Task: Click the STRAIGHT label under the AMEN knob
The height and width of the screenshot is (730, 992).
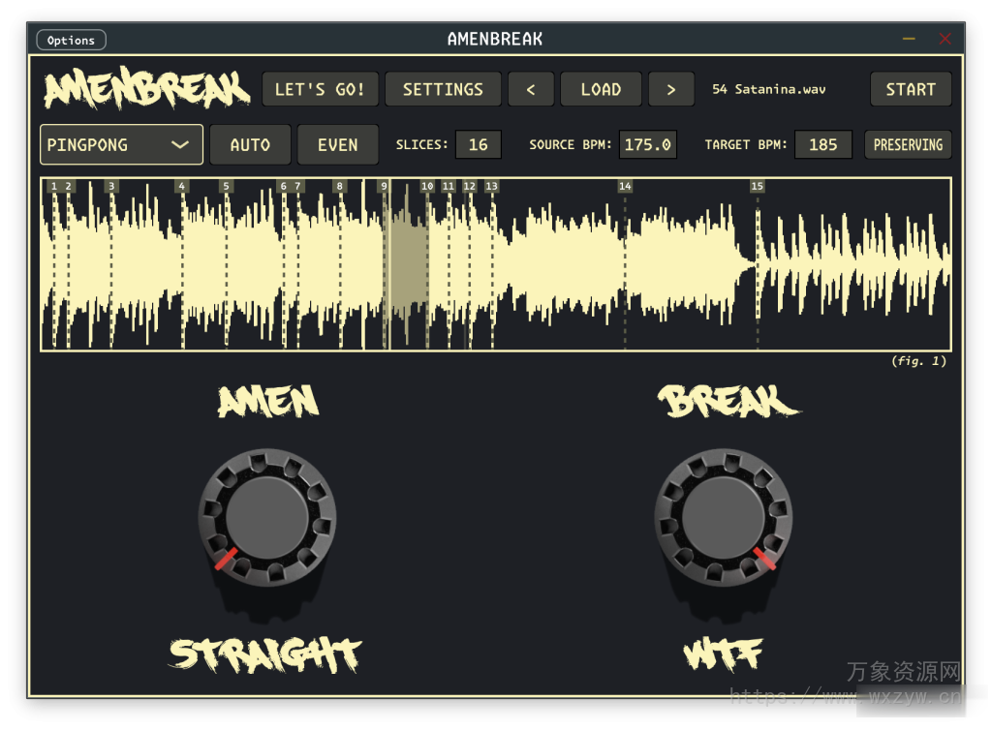Action: [266, 654]
